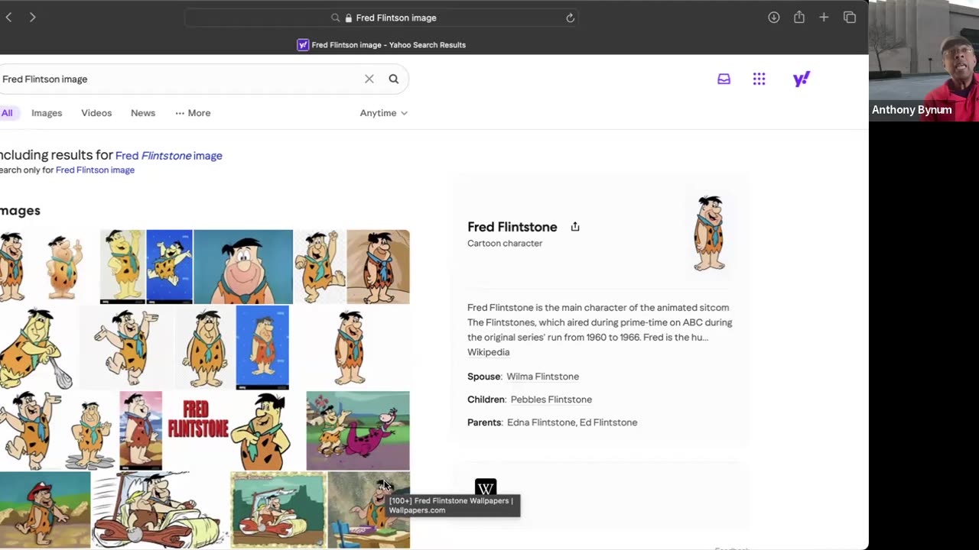Open the Yahoo apps grid icon
This screenshot has height=550, width=979.
[x=759, y=79]
